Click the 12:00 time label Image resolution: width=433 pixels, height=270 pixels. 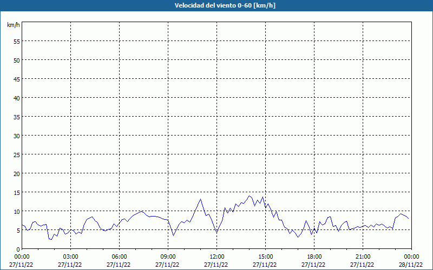[x=217, y=257]
